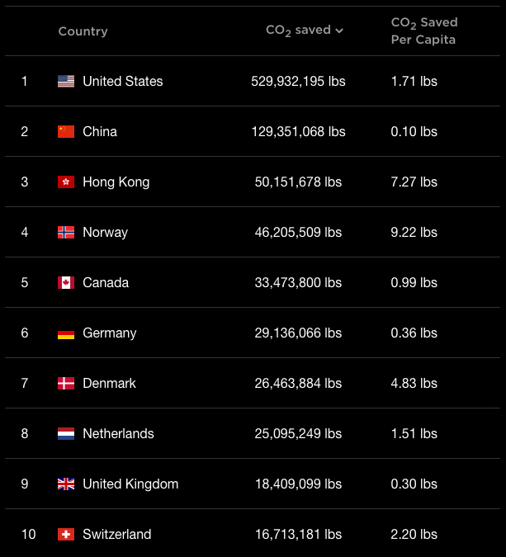The height and width of the screenshot is (557, 506).
Task: Click the United Kingdom flag icon
Action: [x=66, y=484]
